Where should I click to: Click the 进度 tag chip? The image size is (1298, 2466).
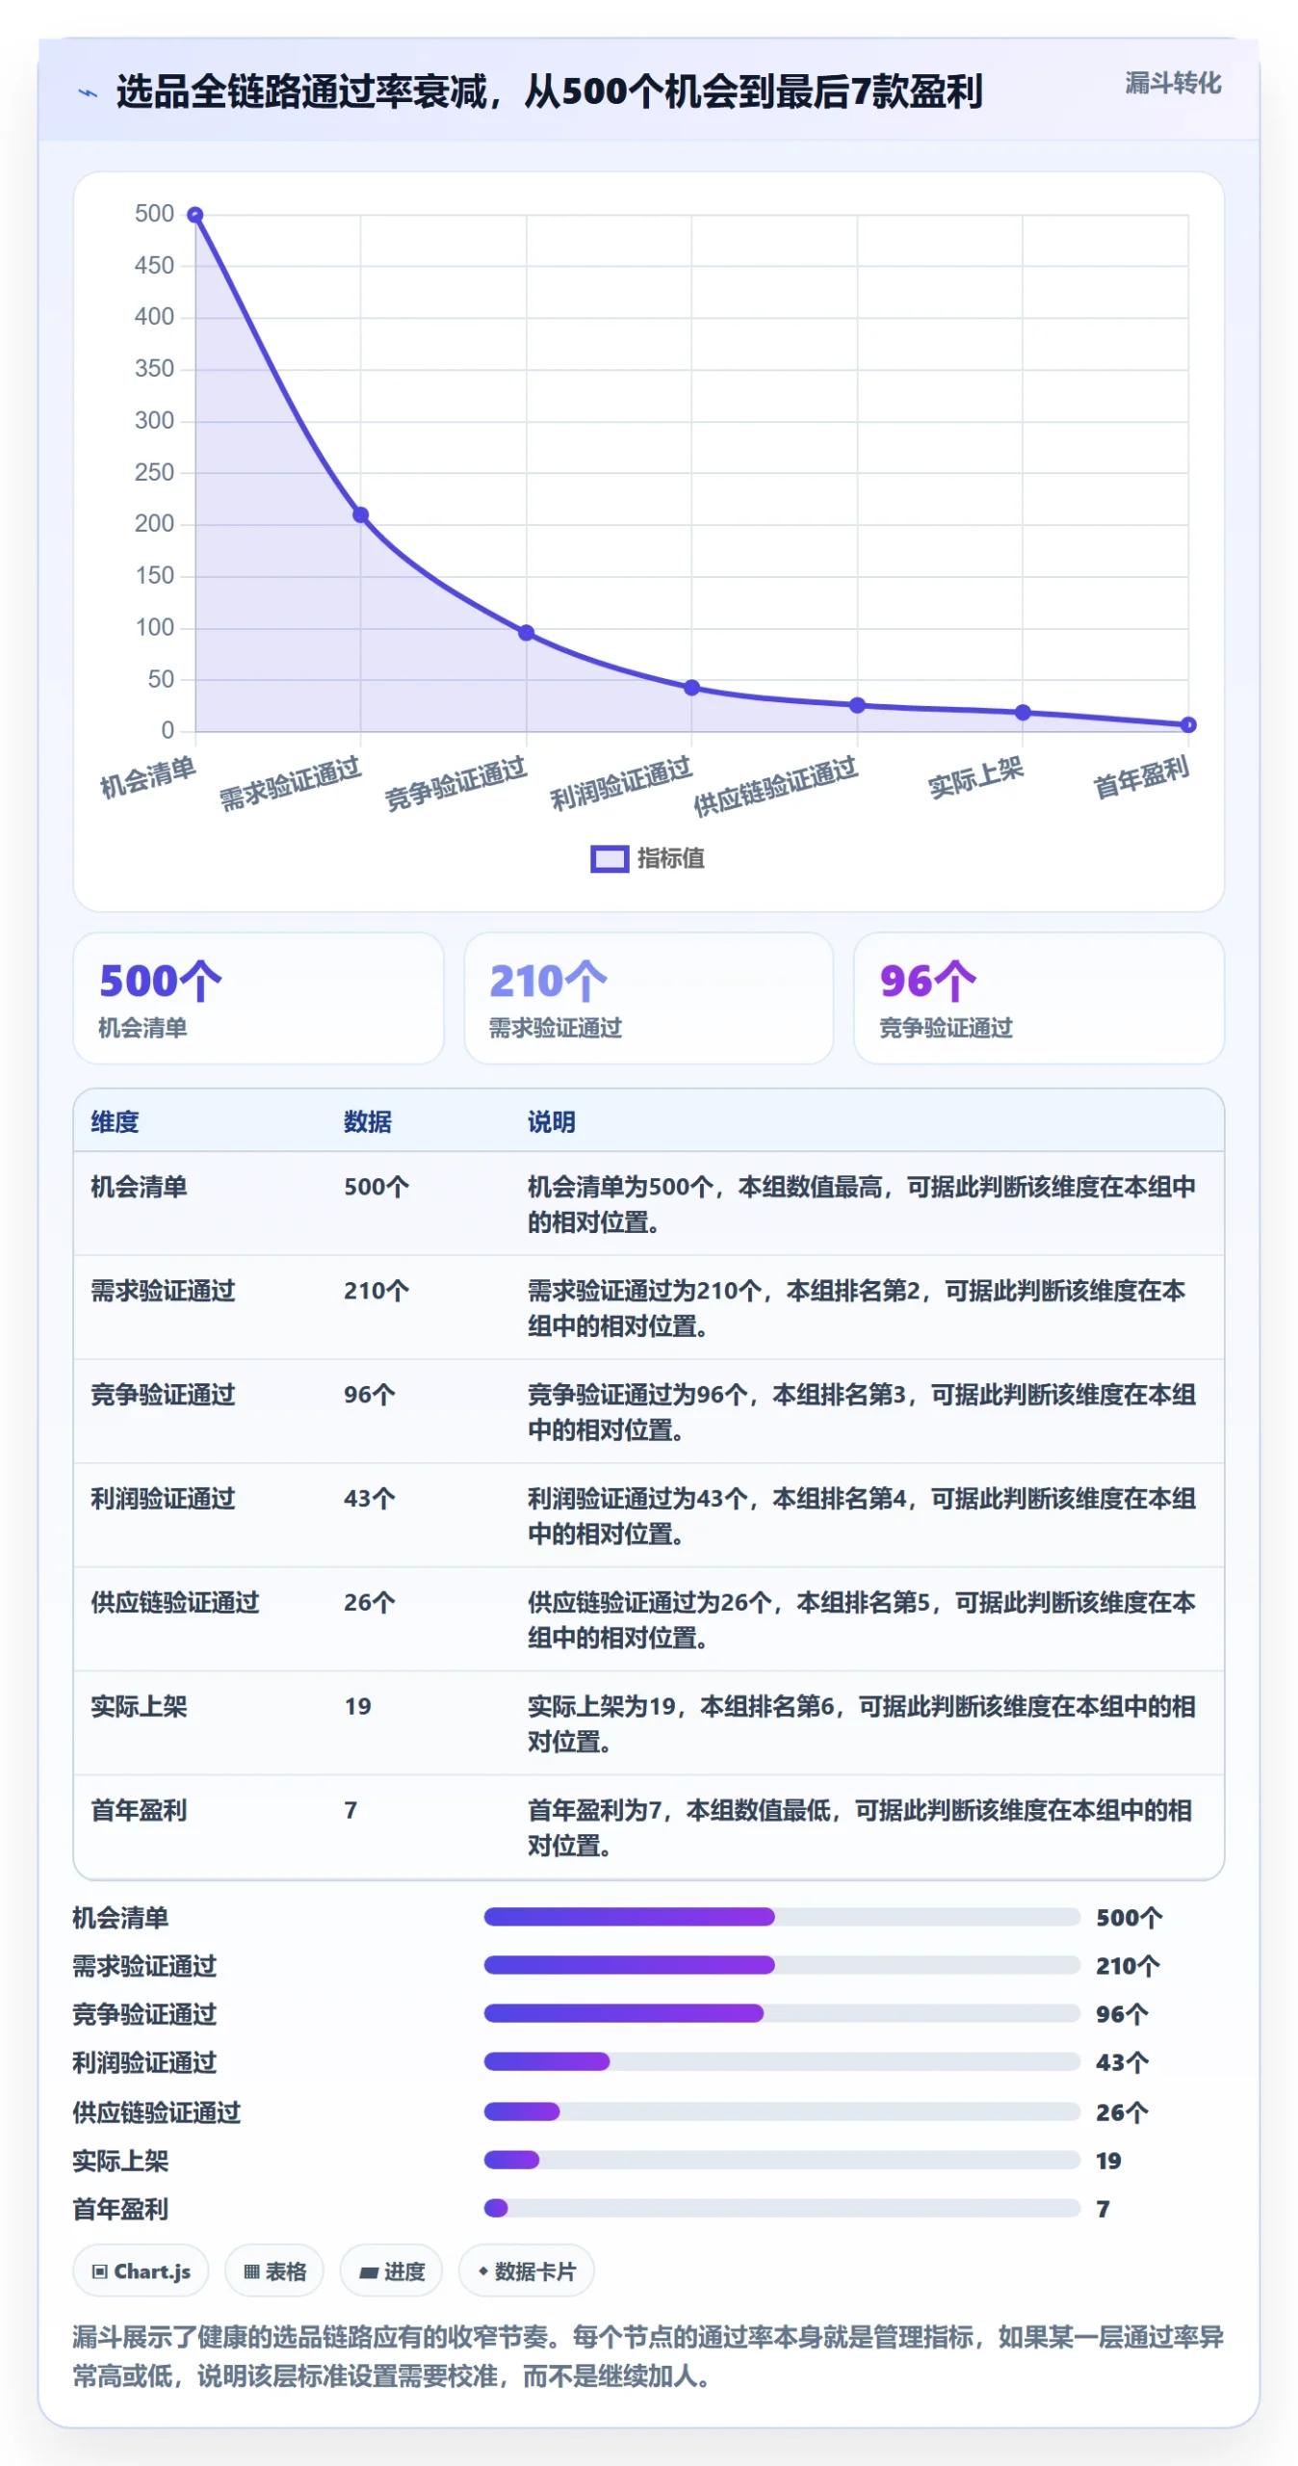tap(391, 2271)
